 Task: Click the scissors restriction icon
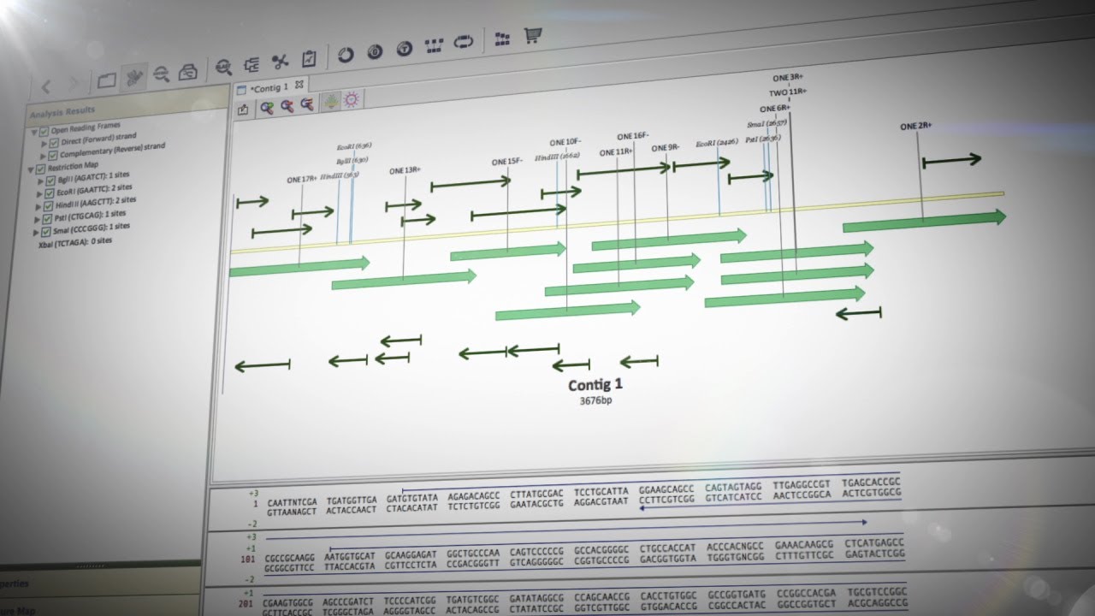click(280, 62)
